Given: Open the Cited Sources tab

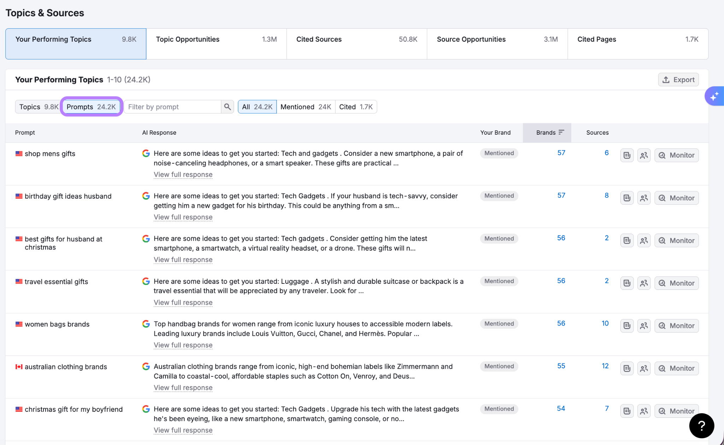Looking at the screenshot, I should 357,44.
